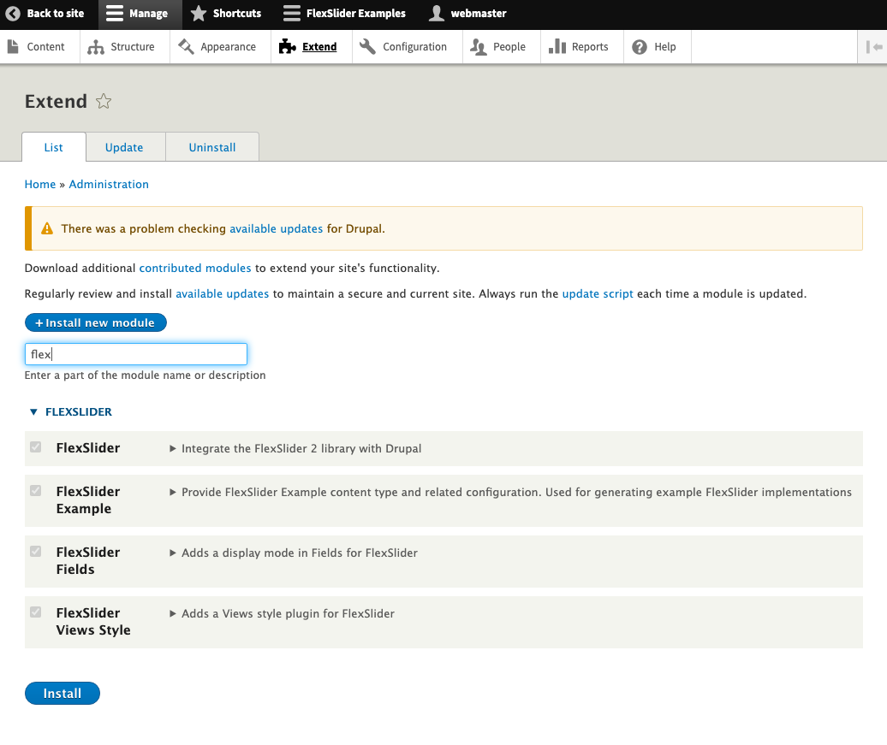Click the Reports bar chart icon
This screenshot has width=887, height=745.
click(557, 47)
